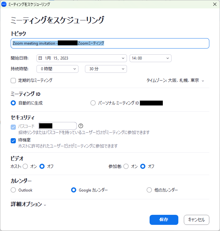Set participant video to オフ
220x231 pixels.
click(143, 166)
